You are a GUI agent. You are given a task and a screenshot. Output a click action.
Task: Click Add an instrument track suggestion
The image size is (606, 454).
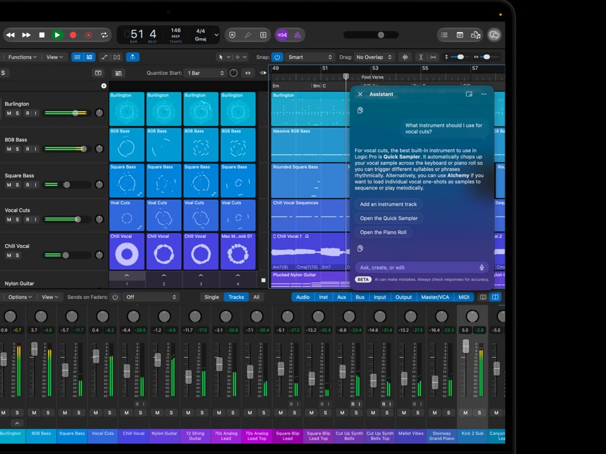[388, 204]
